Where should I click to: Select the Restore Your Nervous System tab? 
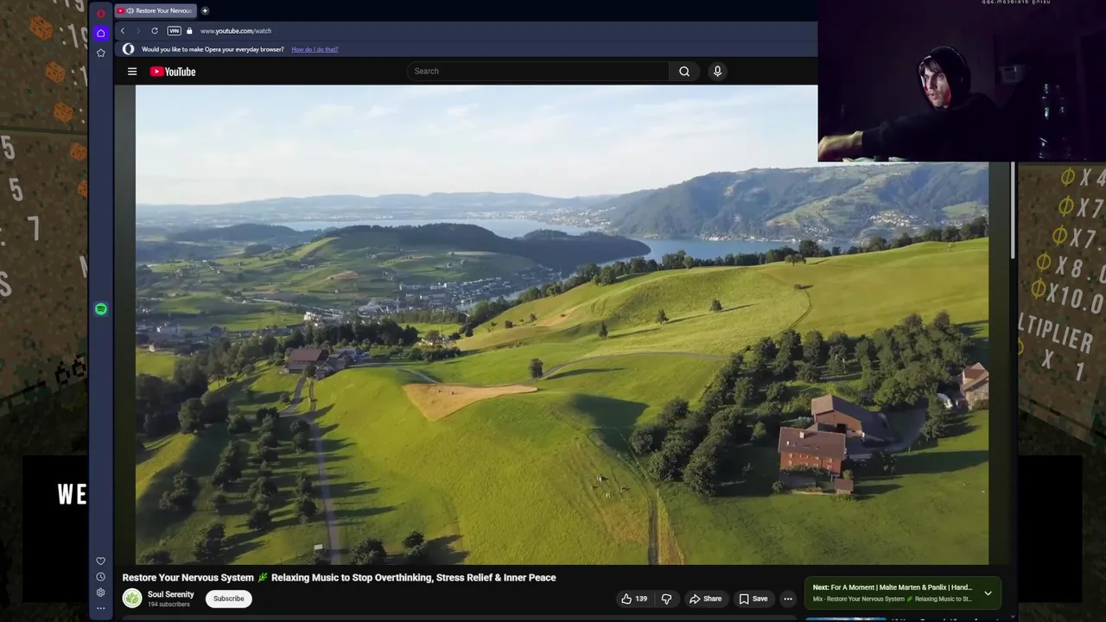pos(156,10)
